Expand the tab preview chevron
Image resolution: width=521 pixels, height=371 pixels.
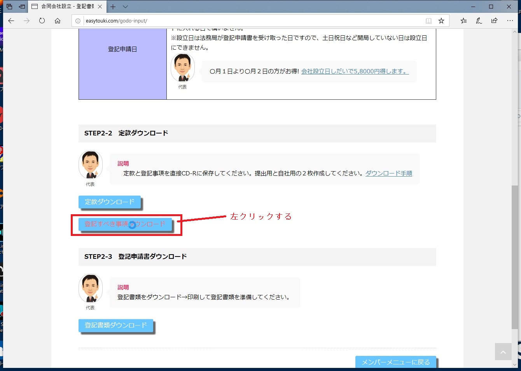click(125, 7)
